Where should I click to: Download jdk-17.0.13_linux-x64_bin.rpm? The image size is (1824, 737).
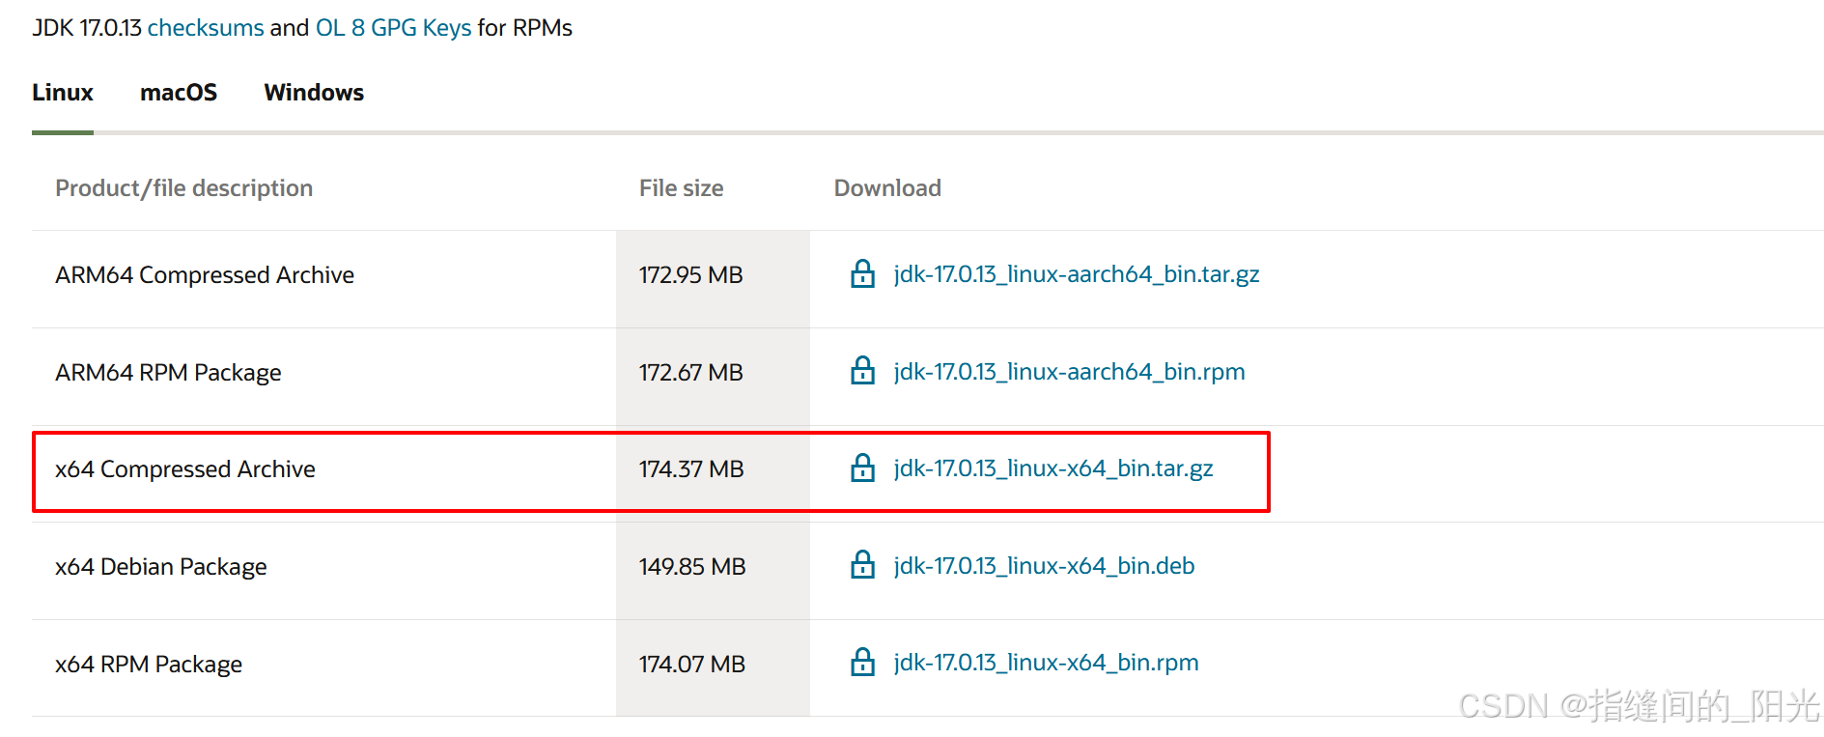[1046, 663]
